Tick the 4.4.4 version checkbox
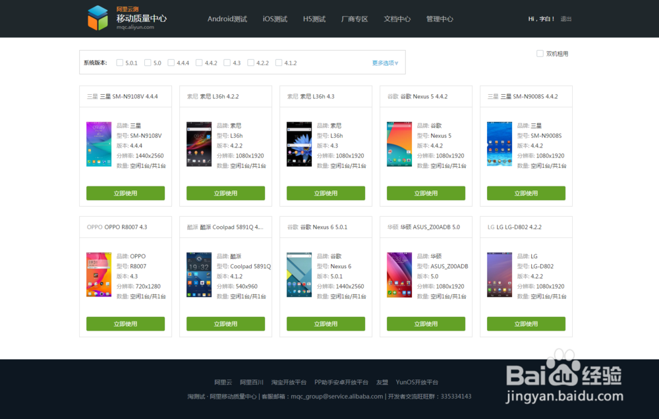 coord(171,63)
